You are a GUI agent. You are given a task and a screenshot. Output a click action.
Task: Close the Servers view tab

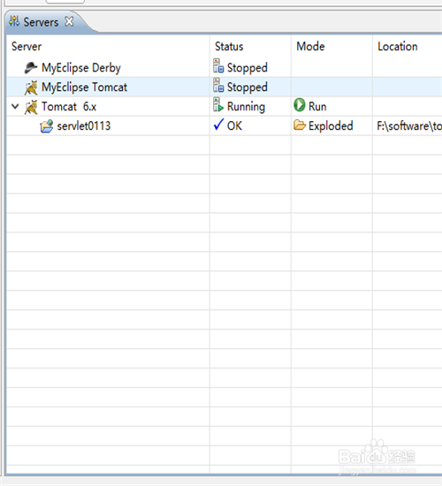click(69, 22)
